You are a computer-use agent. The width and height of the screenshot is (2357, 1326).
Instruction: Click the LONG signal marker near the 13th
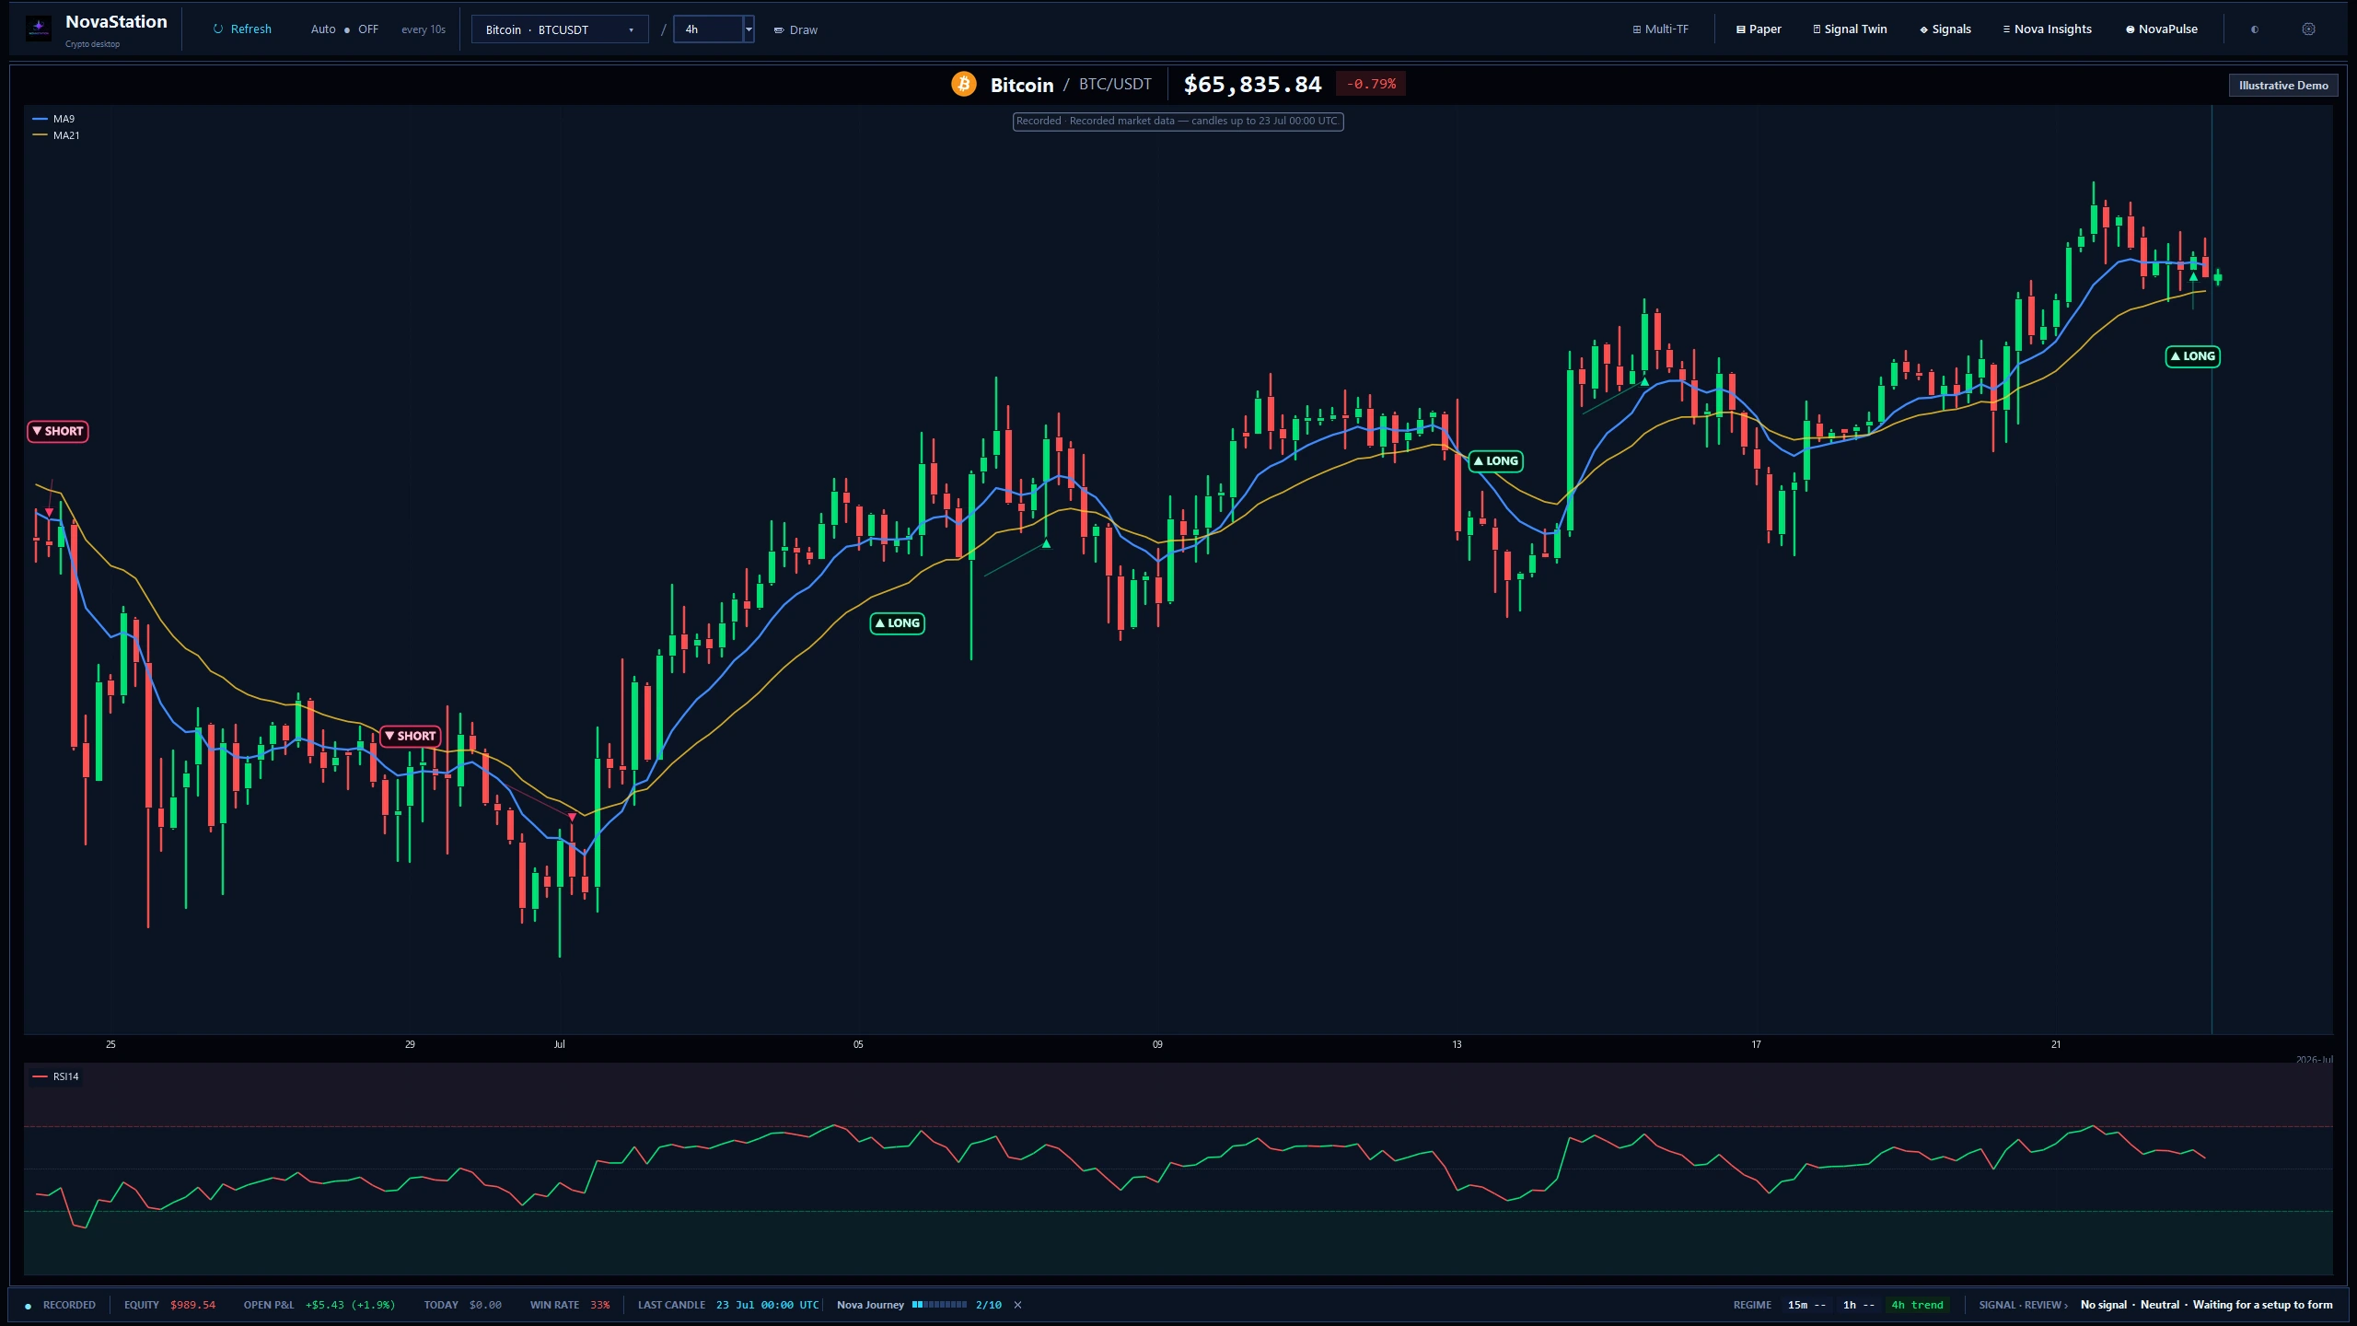tap(1496, 461)
